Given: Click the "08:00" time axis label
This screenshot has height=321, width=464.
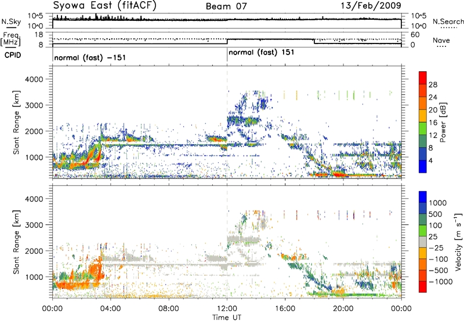Looking at the screenshot, I should (x=168, y=309).
